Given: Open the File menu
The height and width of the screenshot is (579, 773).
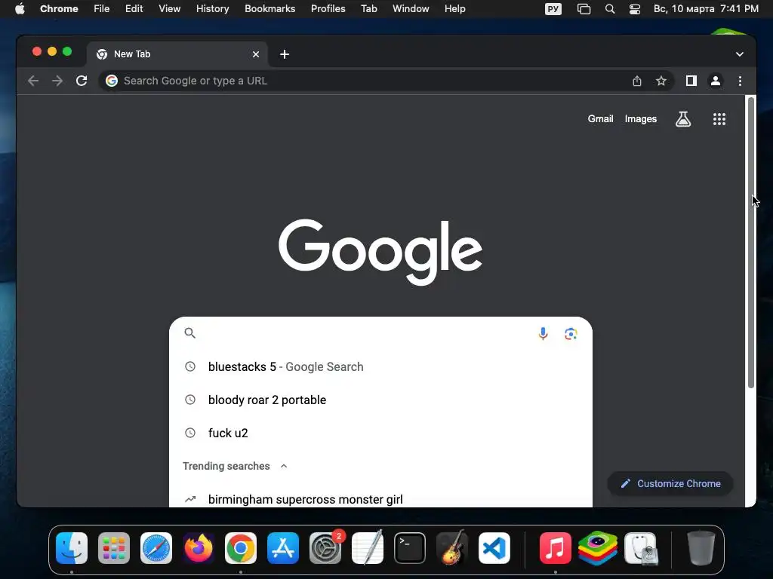Looking at the screenshot, I should point(102,9).
